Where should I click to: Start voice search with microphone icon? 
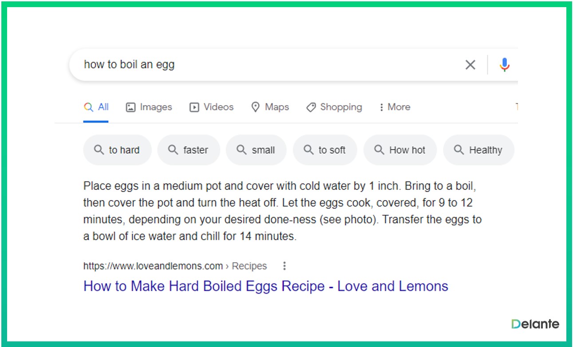pyautogui.click(x=504, y=65)
